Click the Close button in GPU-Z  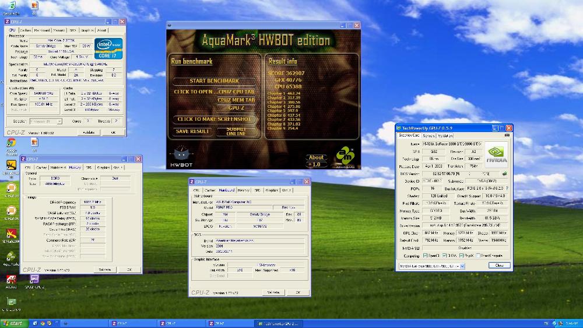[x=499, y=266]
